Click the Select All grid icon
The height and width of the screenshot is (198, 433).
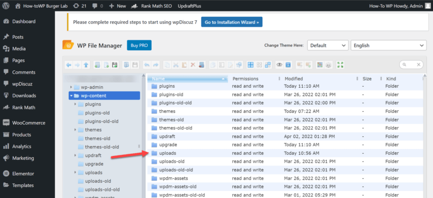[250, 65]
